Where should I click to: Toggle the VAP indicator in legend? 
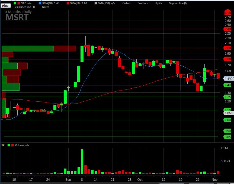point(25,3)
